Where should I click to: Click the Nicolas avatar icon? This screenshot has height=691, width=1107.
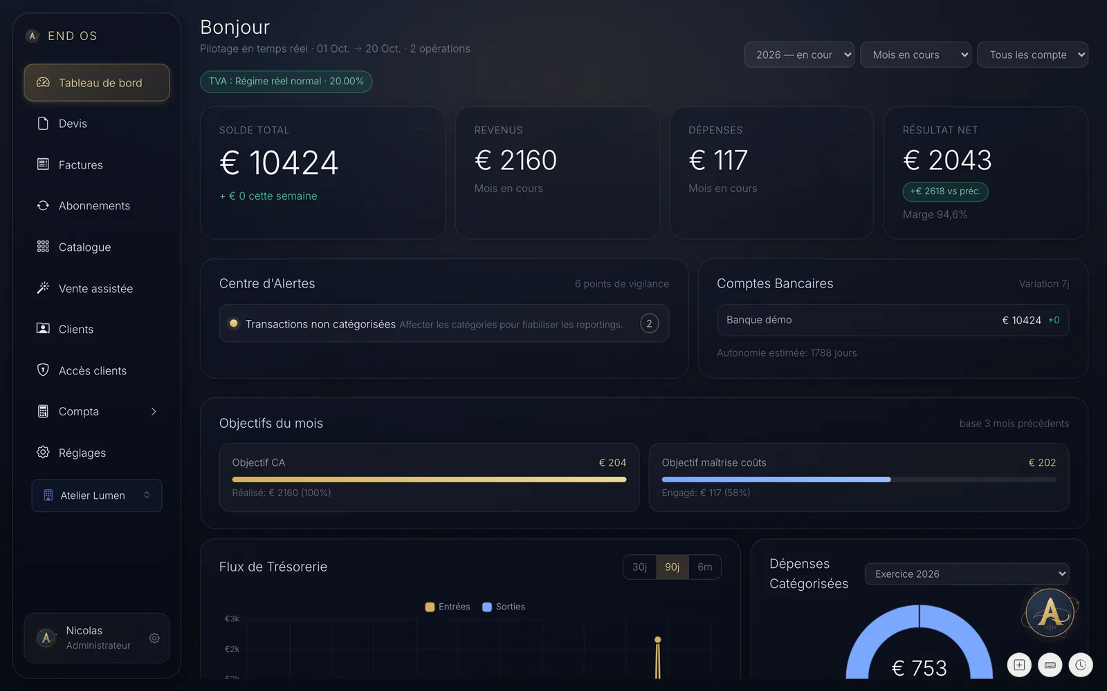click(46, 638)
